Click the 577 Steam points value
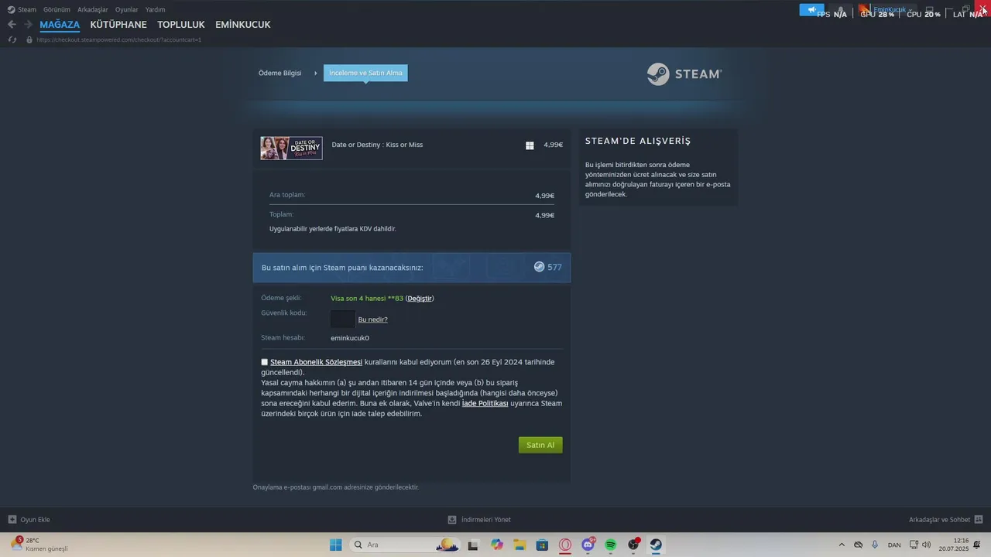This screenshot has height=557, width=991. [554, 267]
